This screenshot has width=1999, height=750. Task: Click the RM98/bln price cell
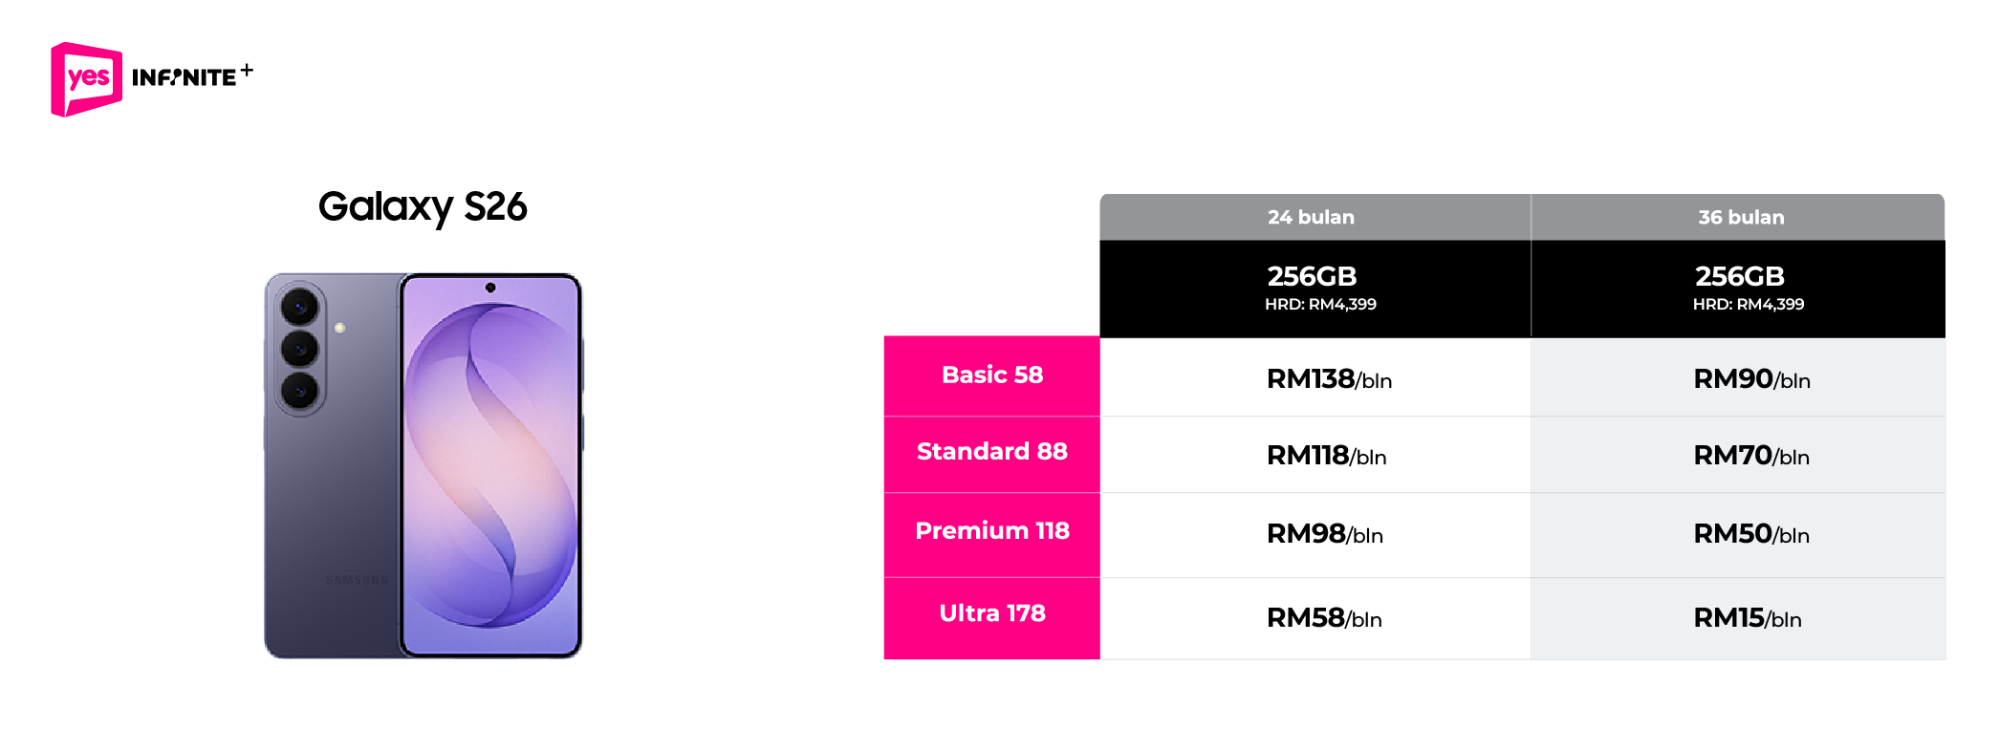pyautogui.click(x=1324, y=534)
